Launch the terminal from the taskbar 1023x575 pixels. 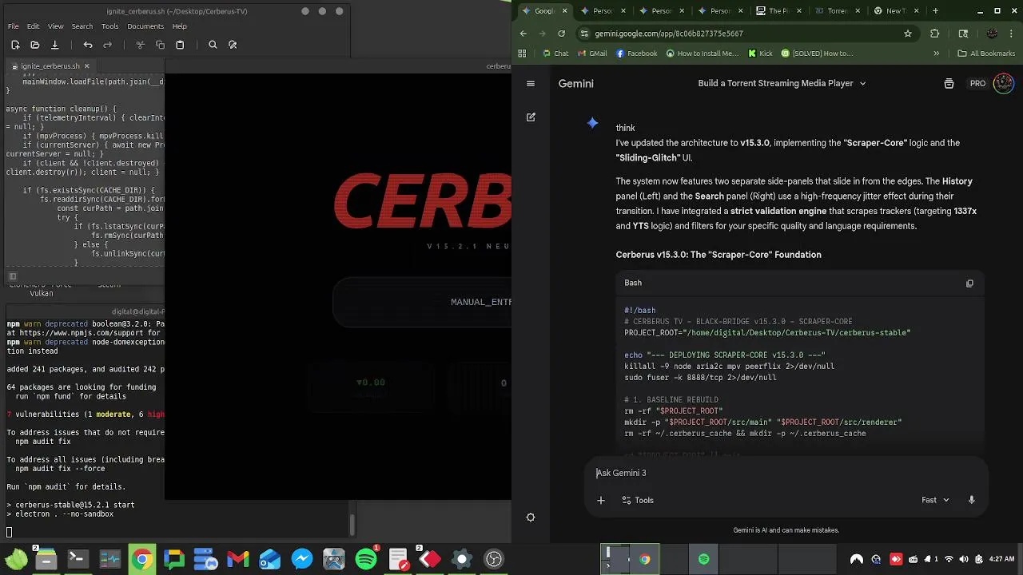(x=78, y=559)
